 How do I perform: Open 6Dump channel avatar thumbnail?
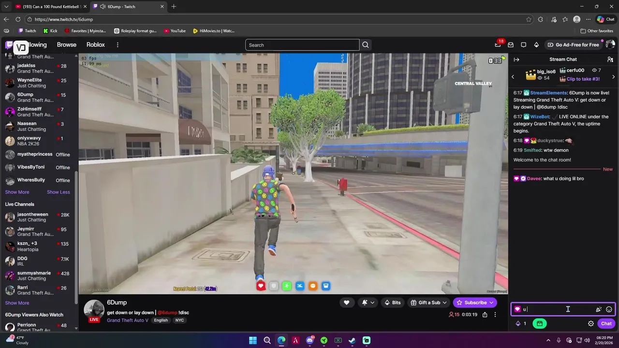[94, 310]
